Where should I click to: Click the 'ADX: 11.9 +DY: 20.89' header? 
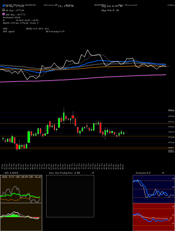[x=21, y=177]
